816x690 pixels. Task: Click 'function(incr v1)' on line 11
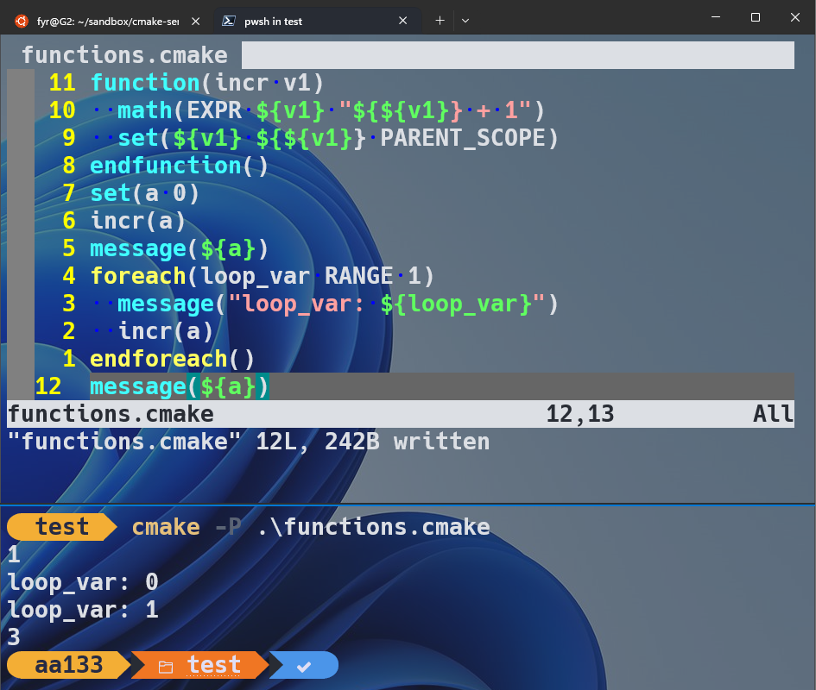[207, 83]
